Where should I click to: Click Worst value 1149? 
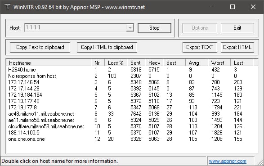[x=217, y=95]
